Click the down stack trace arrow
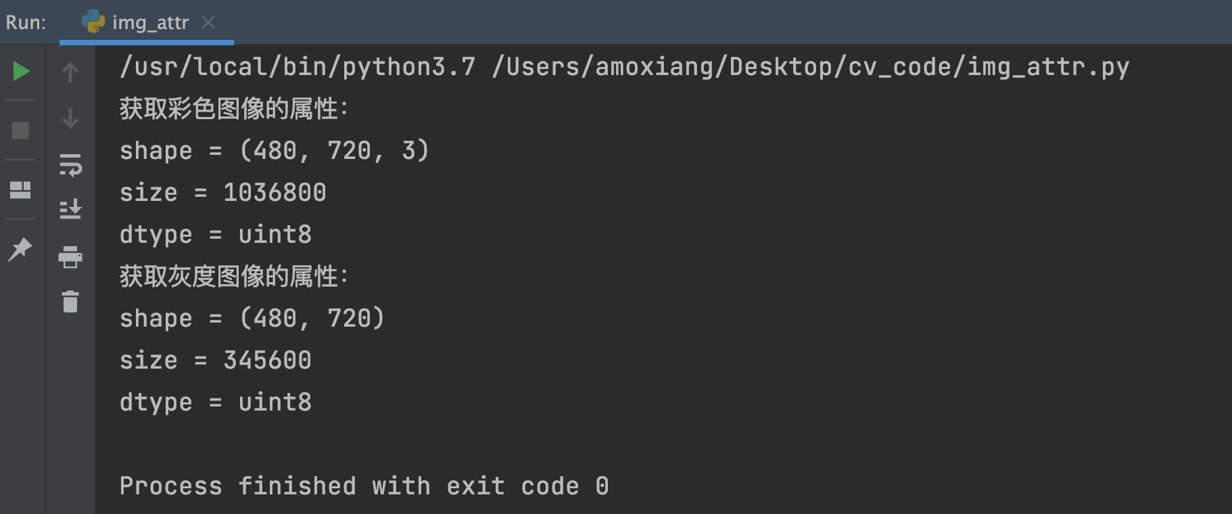The height and width of the screenshot is (514, 1232). coord(70,119)
